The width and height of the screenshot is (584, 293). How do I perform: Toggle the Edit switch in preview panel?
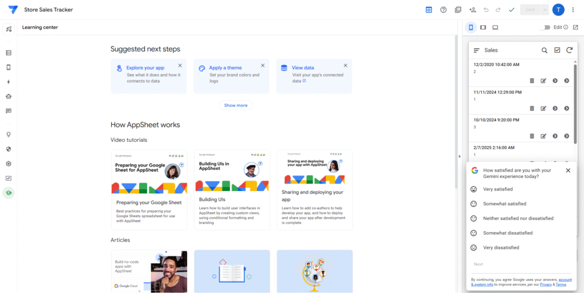pyautogui.click(x=546, y=27)
